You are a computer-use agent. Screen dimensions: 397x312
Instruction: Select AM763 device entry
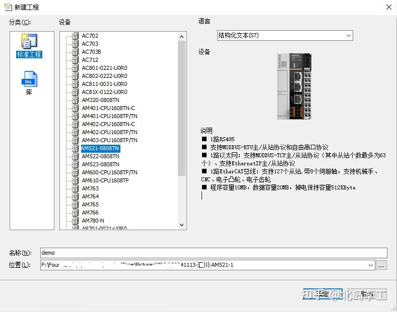pos(90,188)
